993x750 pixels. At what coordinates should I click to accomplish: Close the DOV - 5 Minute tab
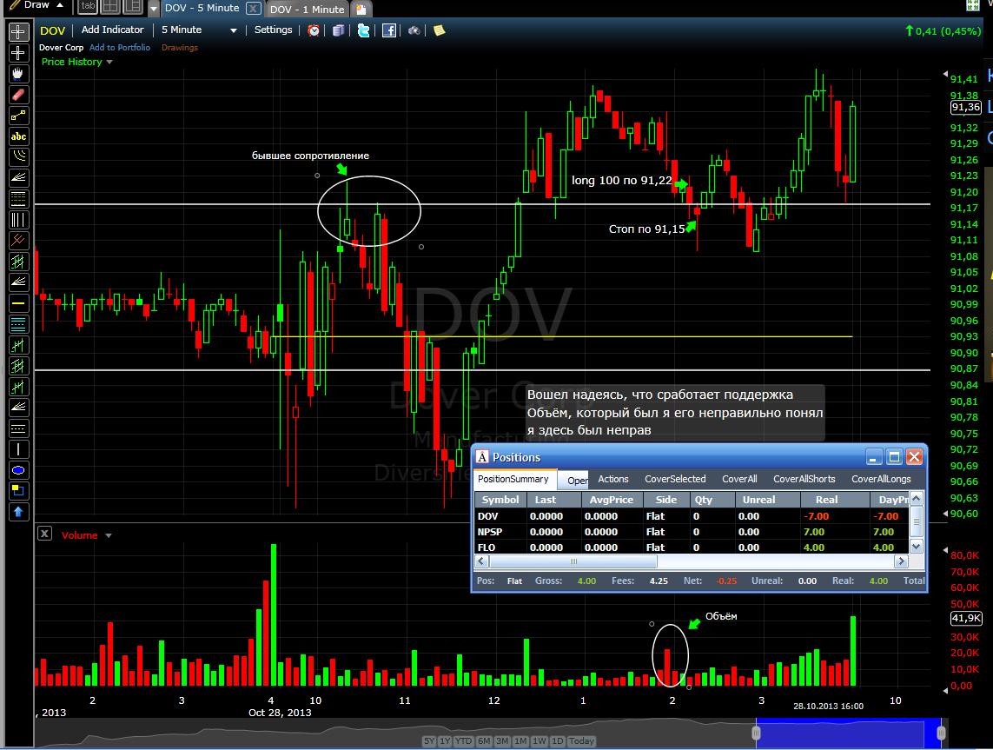click(x=253, y=8)
